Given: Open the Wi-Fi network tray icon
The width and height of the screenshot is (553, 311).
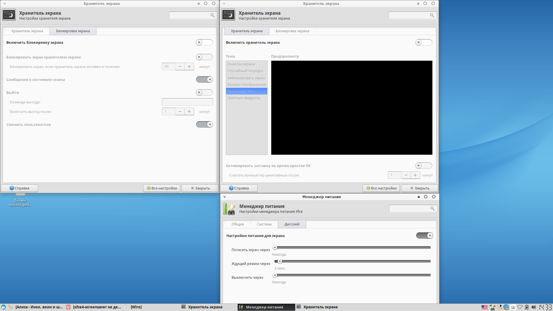Looking at the screenshot, I should 520,307.
